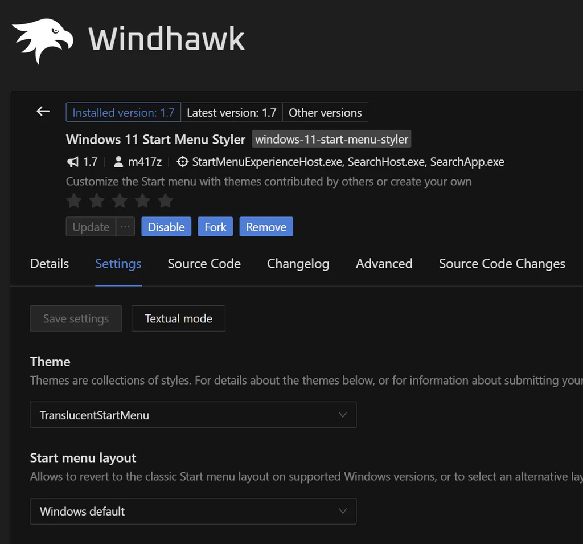This screenshot has width=583, height=544.
Task: Click the Windhawk hawk logo
Action: 42,40
